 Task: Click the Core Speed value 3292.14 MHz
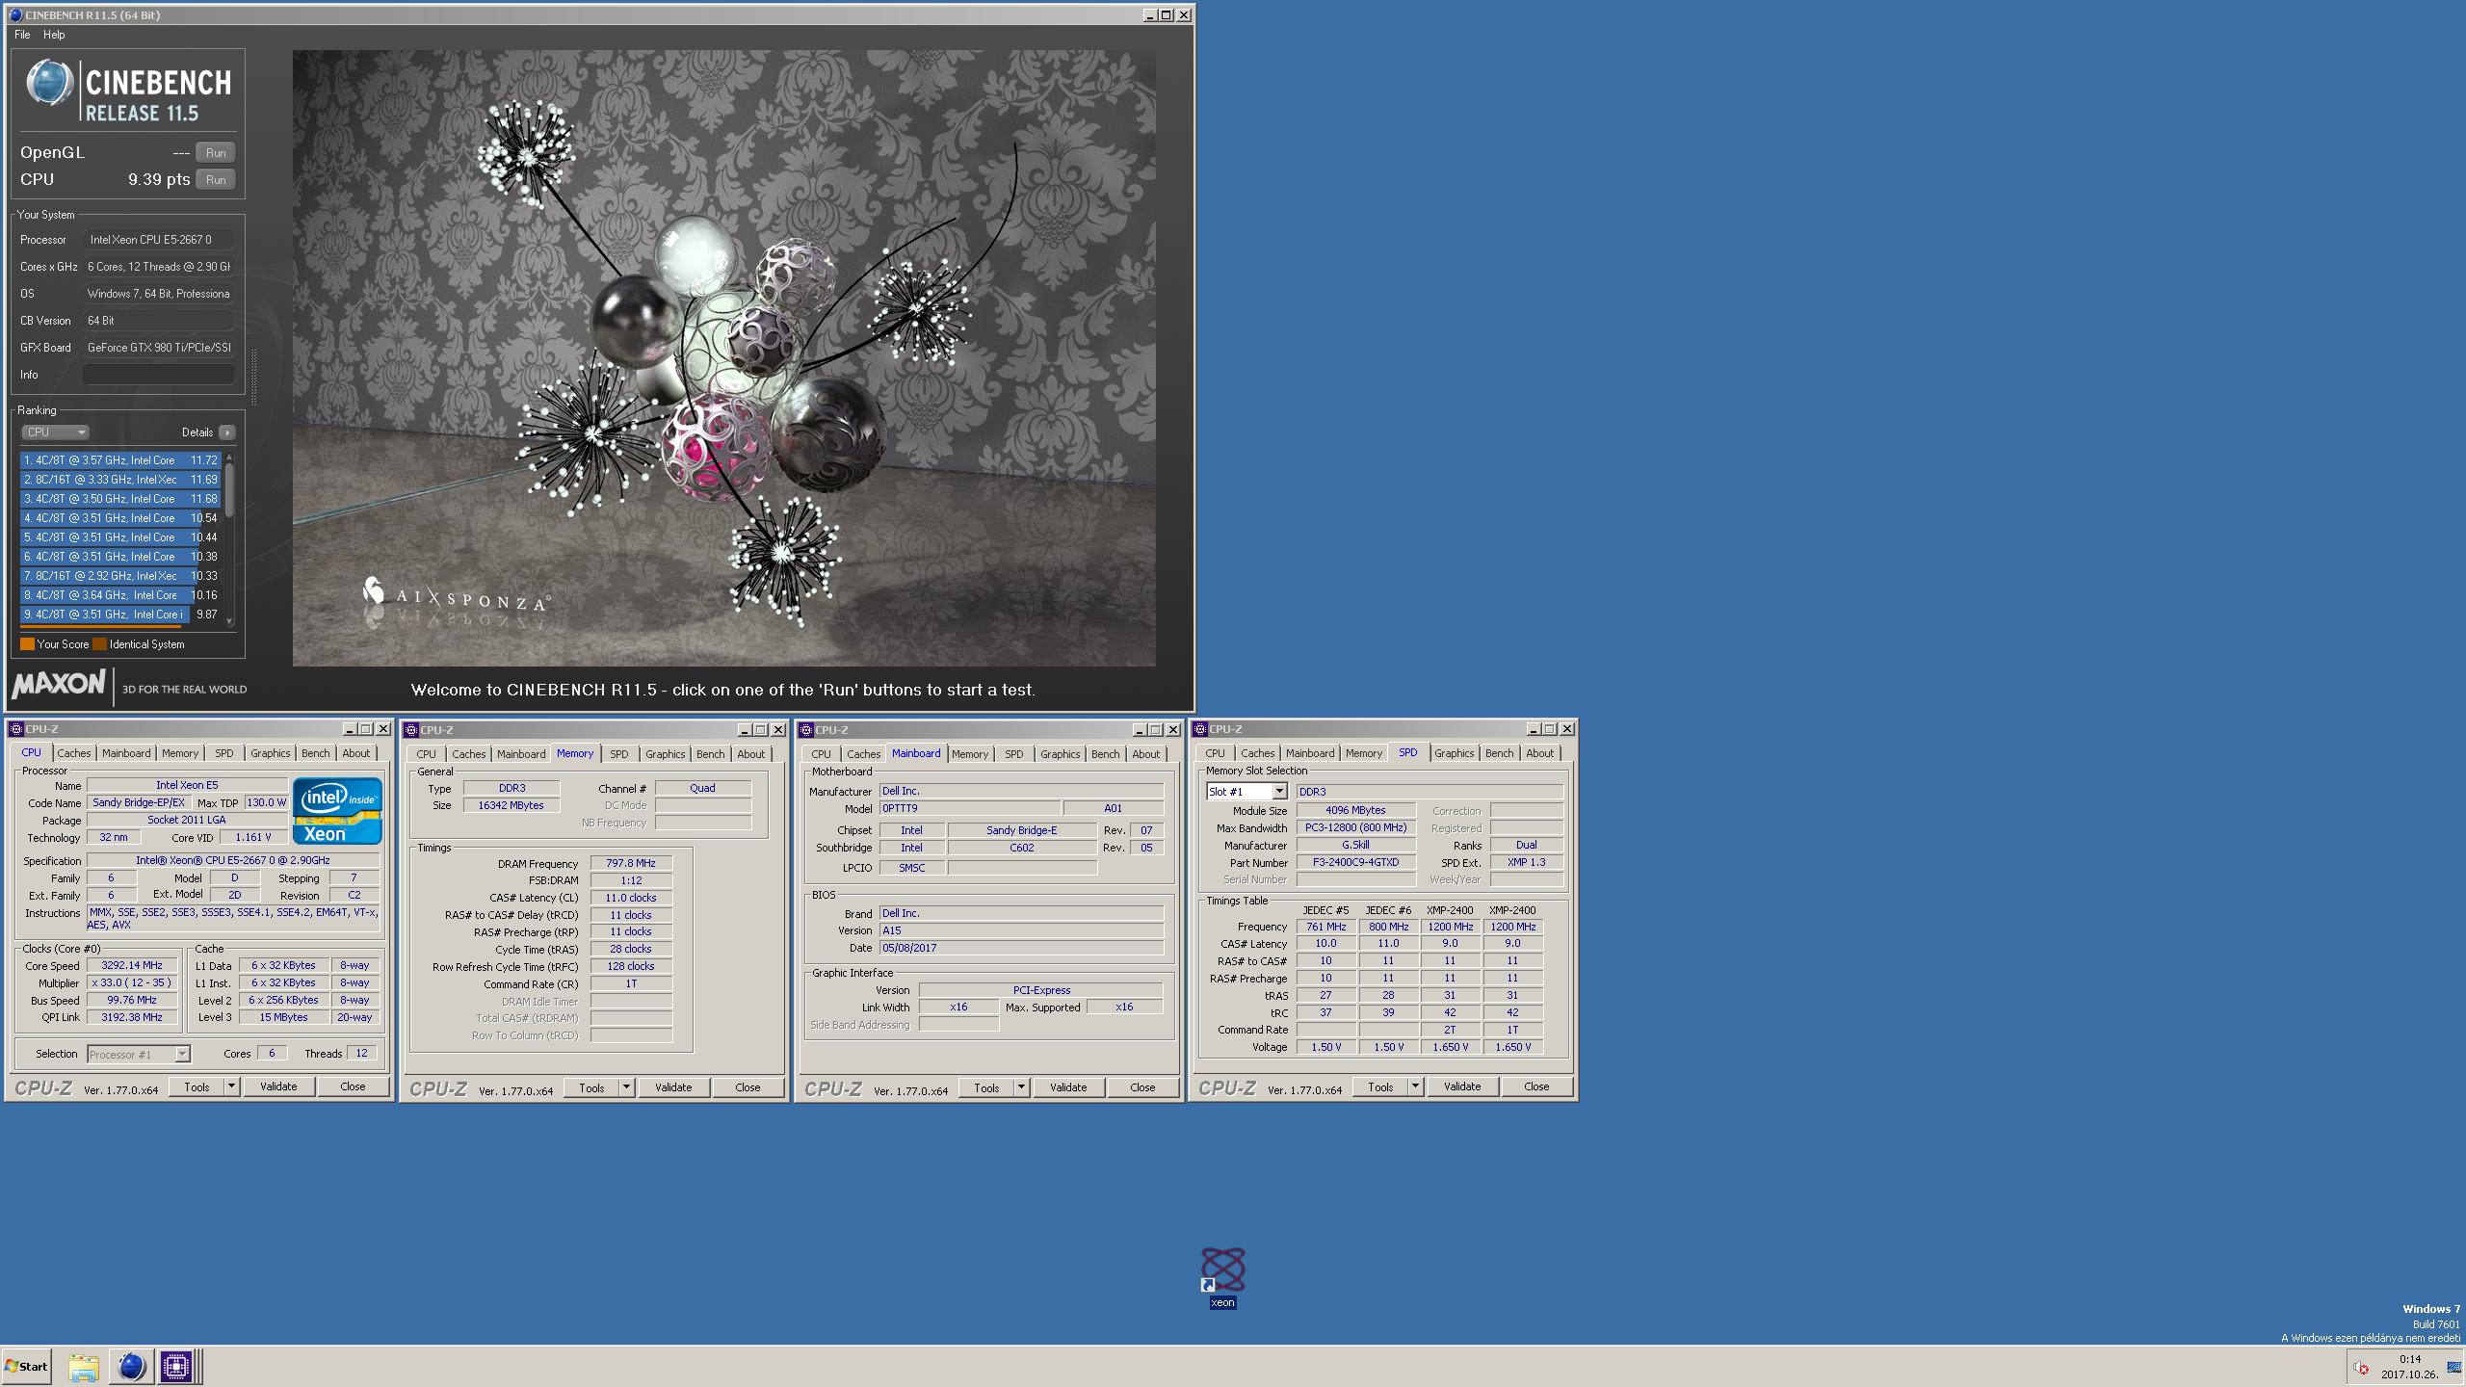pyautogui.click(x=132, y=965)
